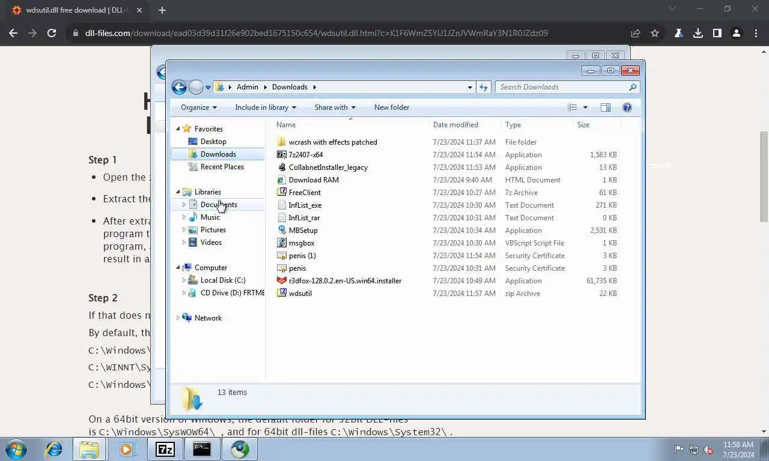Open Chrome downloads icon
Screen dimensions: 769x461
click(698, 33)
